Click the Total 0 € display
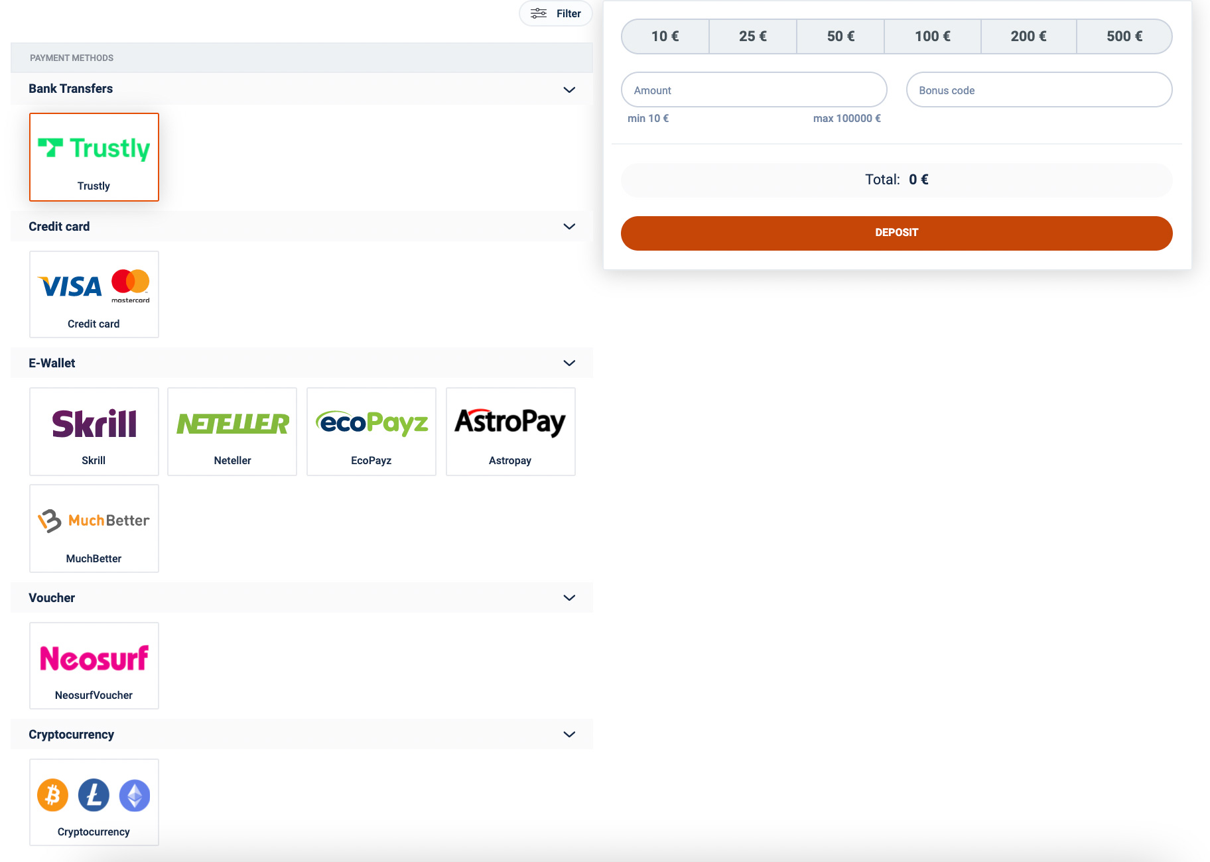Image resolution: width=1210 pixels, height=862 pixels. click(x=897, y=180)
